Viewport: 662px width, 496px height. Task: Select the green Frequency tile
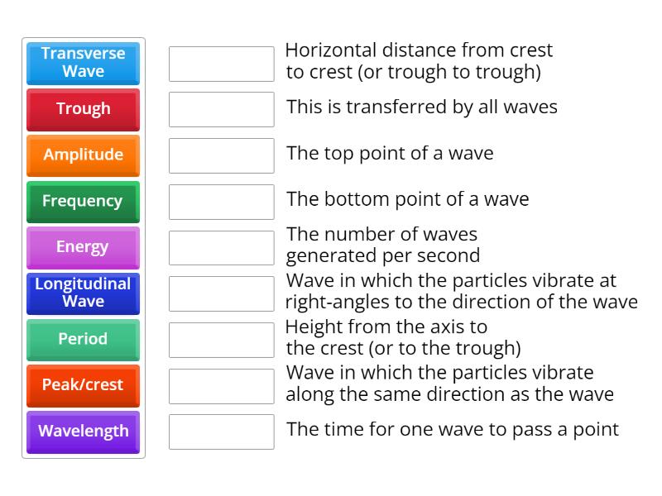[83, 201]
